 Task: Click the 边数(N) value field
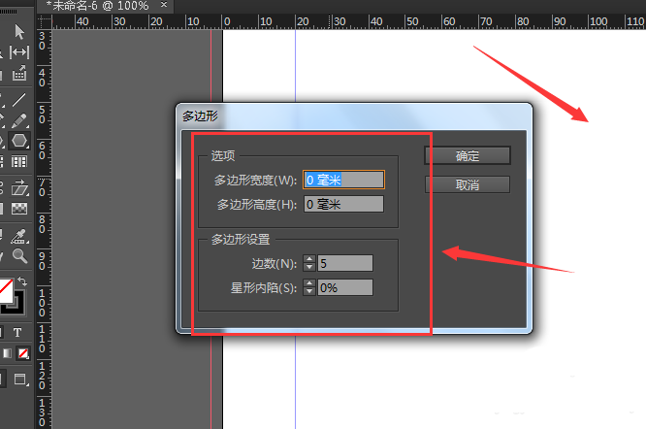(x=345, y=263)
